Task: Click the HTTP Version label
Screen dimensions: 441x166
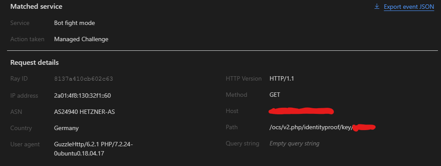Action: coord(244,79)
